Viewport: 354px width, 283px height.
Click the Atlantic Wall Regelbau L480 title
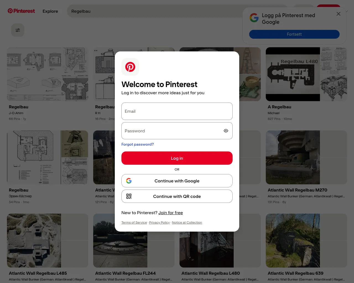coord(210,273)
